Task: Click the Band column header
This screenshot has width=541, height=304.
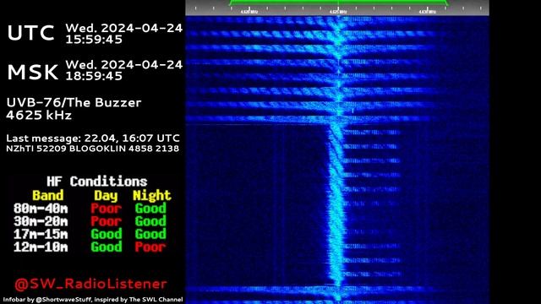Action: pyautogui.click(x=48, y=195)
